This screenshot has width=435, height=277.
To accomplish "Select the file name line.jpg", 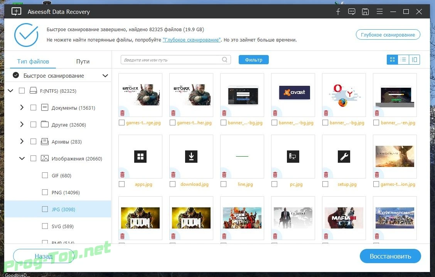I will [245, 184].
